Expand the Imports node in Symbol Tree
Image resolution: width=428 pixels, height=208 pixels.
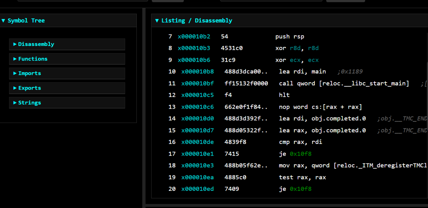coord(67,73)
